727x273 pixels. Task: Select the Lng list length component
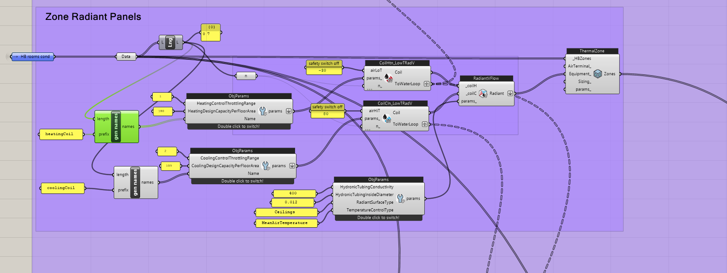pyautogui.click(x=170, y=43)
